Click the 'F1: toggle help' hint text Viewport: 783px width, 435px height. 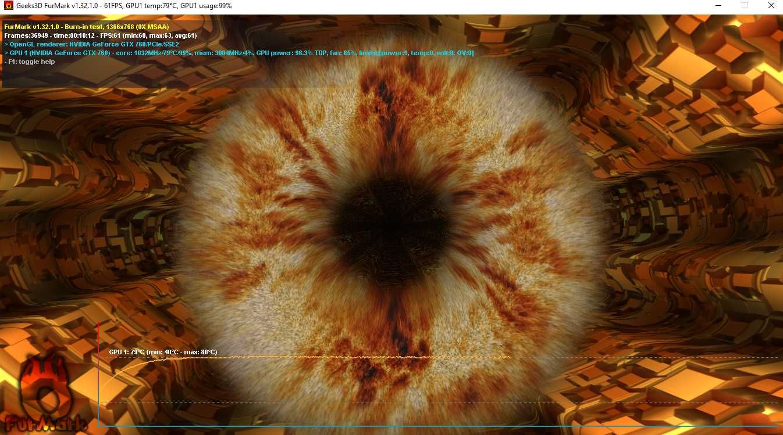click(29, 62)
